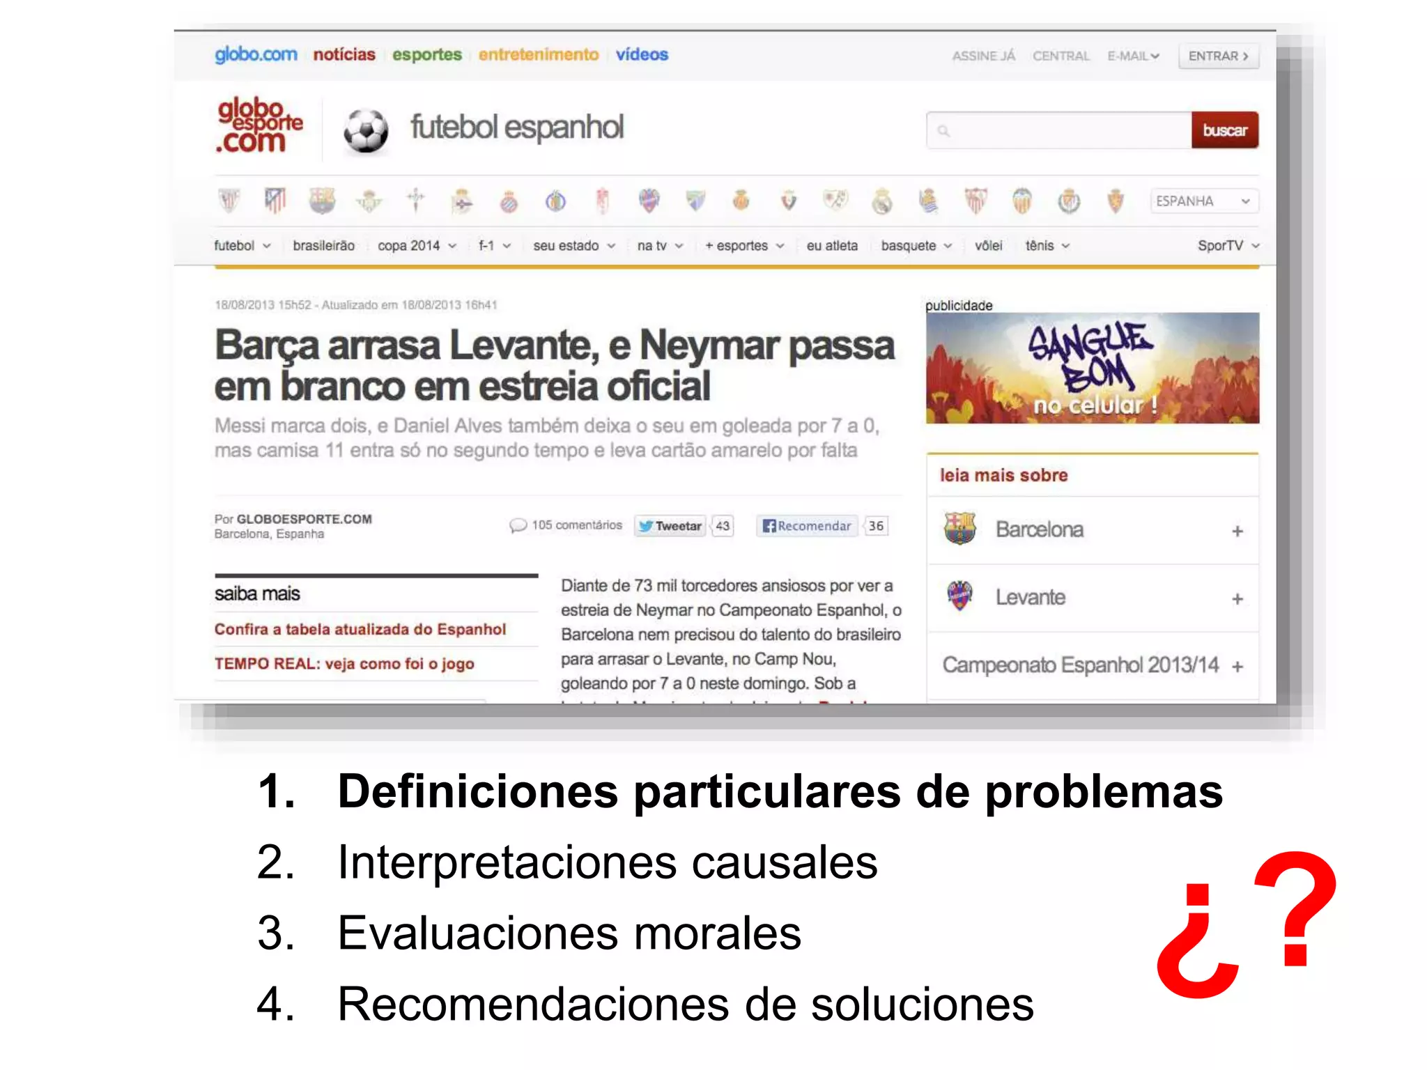1427x1070 pixels.
Task: Click the Levante crest under leia mais sobre
Action: 959,596
